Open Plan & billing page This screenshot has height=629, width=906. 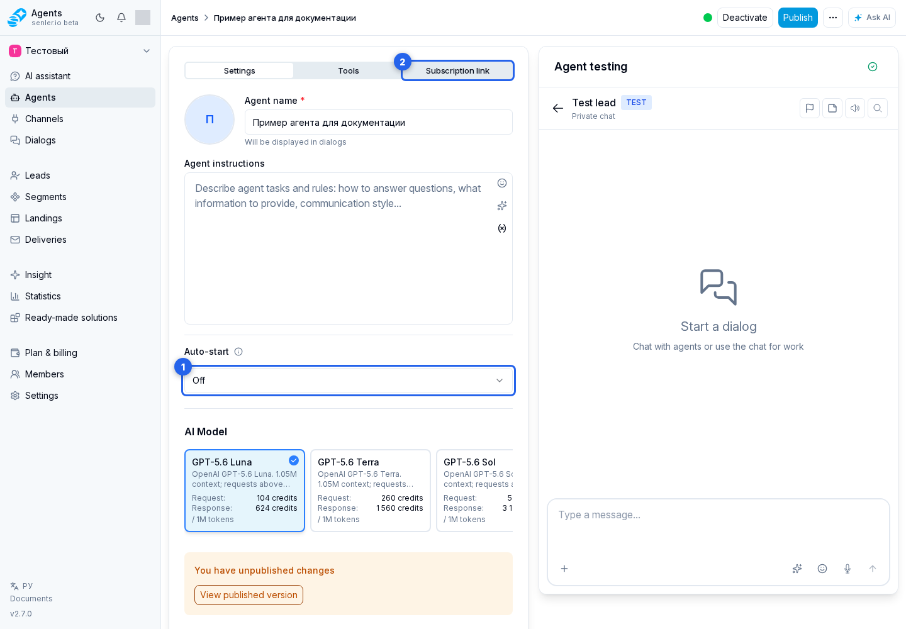(x=80, y=353)
